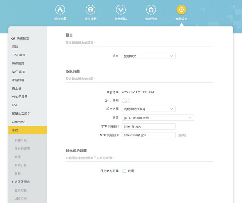Viewport: 242px width, 203px height.
Task: Go to 韌體升級 firmware upgrade
Action: coord(20,140)
